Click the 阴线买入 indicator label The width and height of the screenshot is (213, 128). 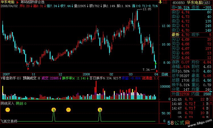[x=7, y=104]
